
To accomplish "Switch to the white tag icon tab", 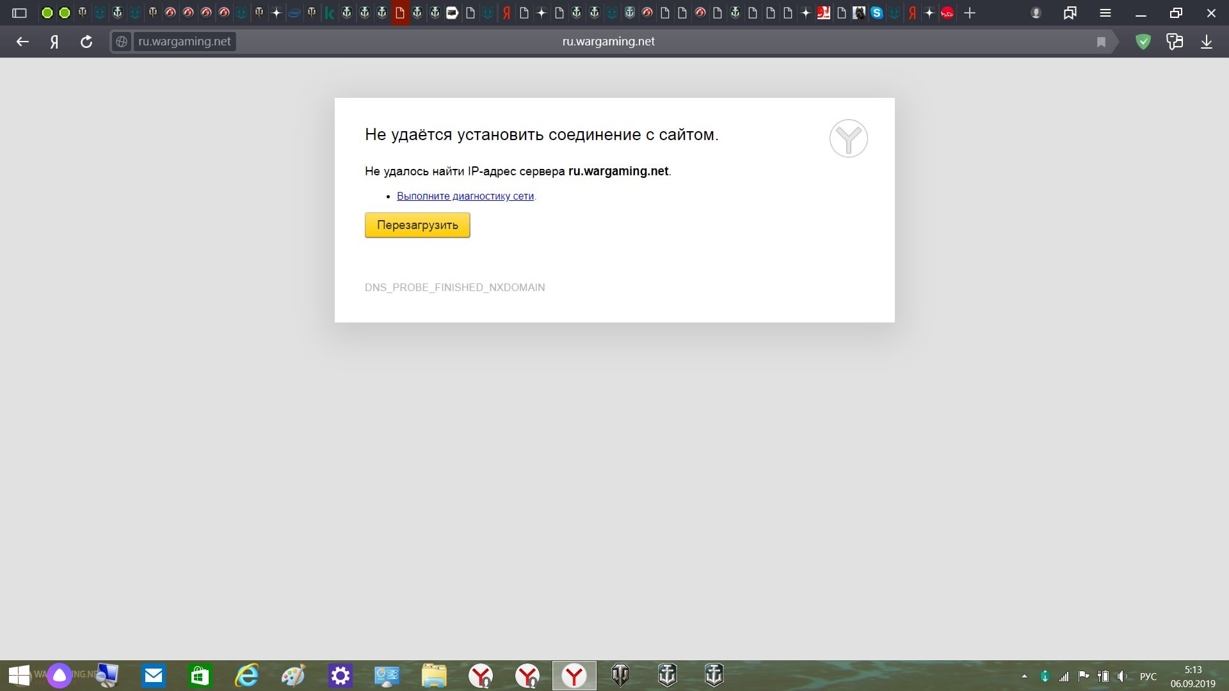I will coord(453,13).
